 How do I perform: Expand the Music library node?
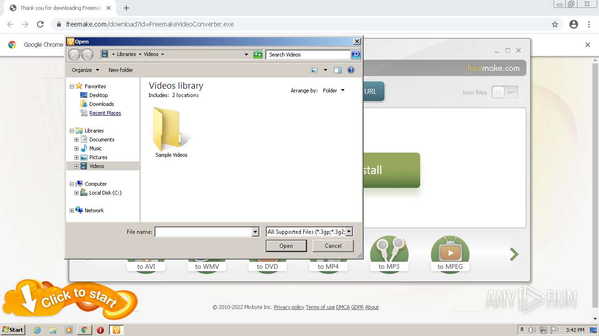point(76,148)
